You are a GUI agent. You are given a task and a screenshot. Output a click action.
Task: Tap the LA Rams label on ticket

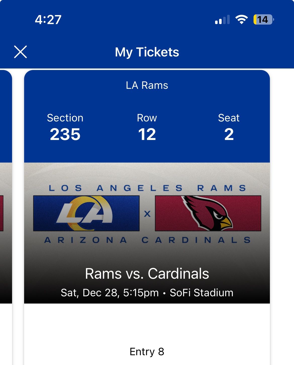coord(147,85)
